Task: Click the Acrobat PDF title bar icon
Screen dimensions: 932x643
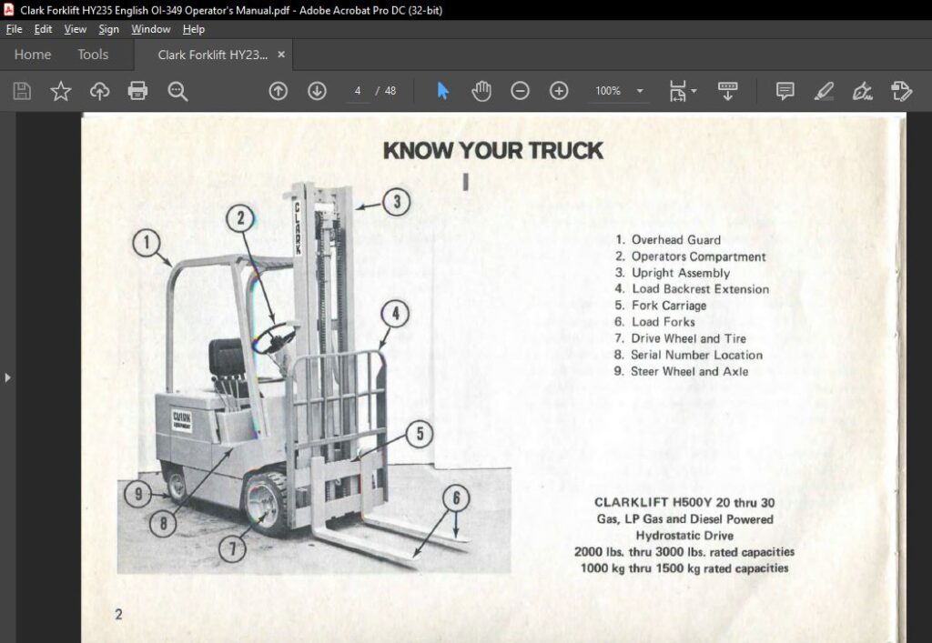Action: (8, 9)
